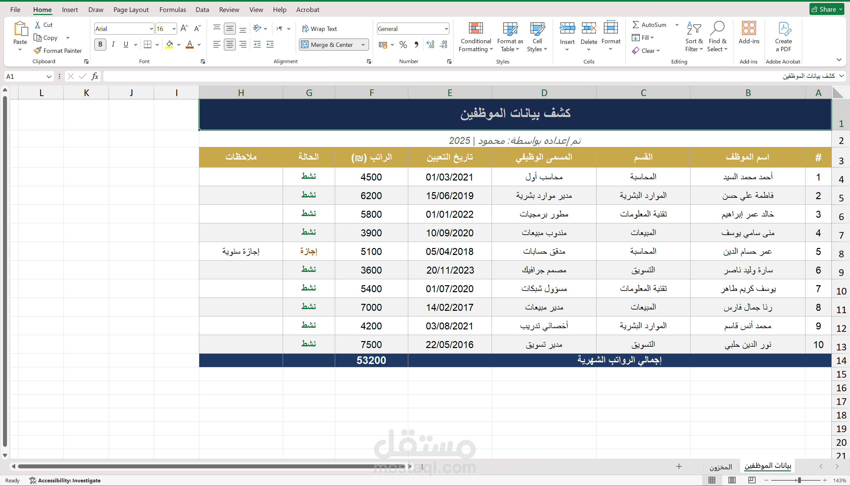Open the Borders icon
The height and width of the screenshot is (486, 850).
pos(147,45)
